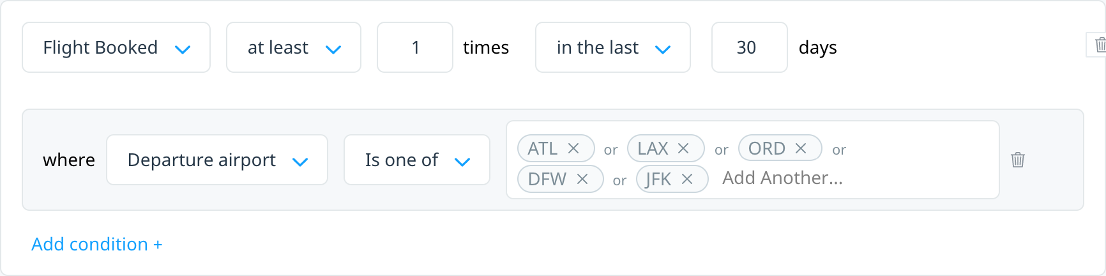Expand the 'Is one of' operator dropdown
1106x276 pixels.
[417, 160]
